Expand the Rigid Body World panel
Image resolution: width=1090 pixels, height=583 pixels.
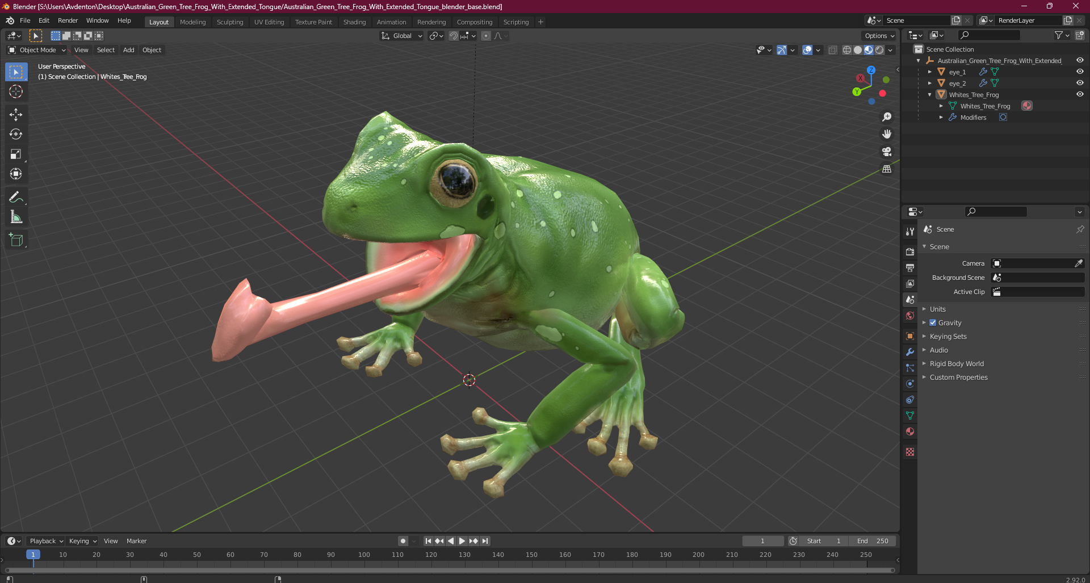click(x=957, y=363)
